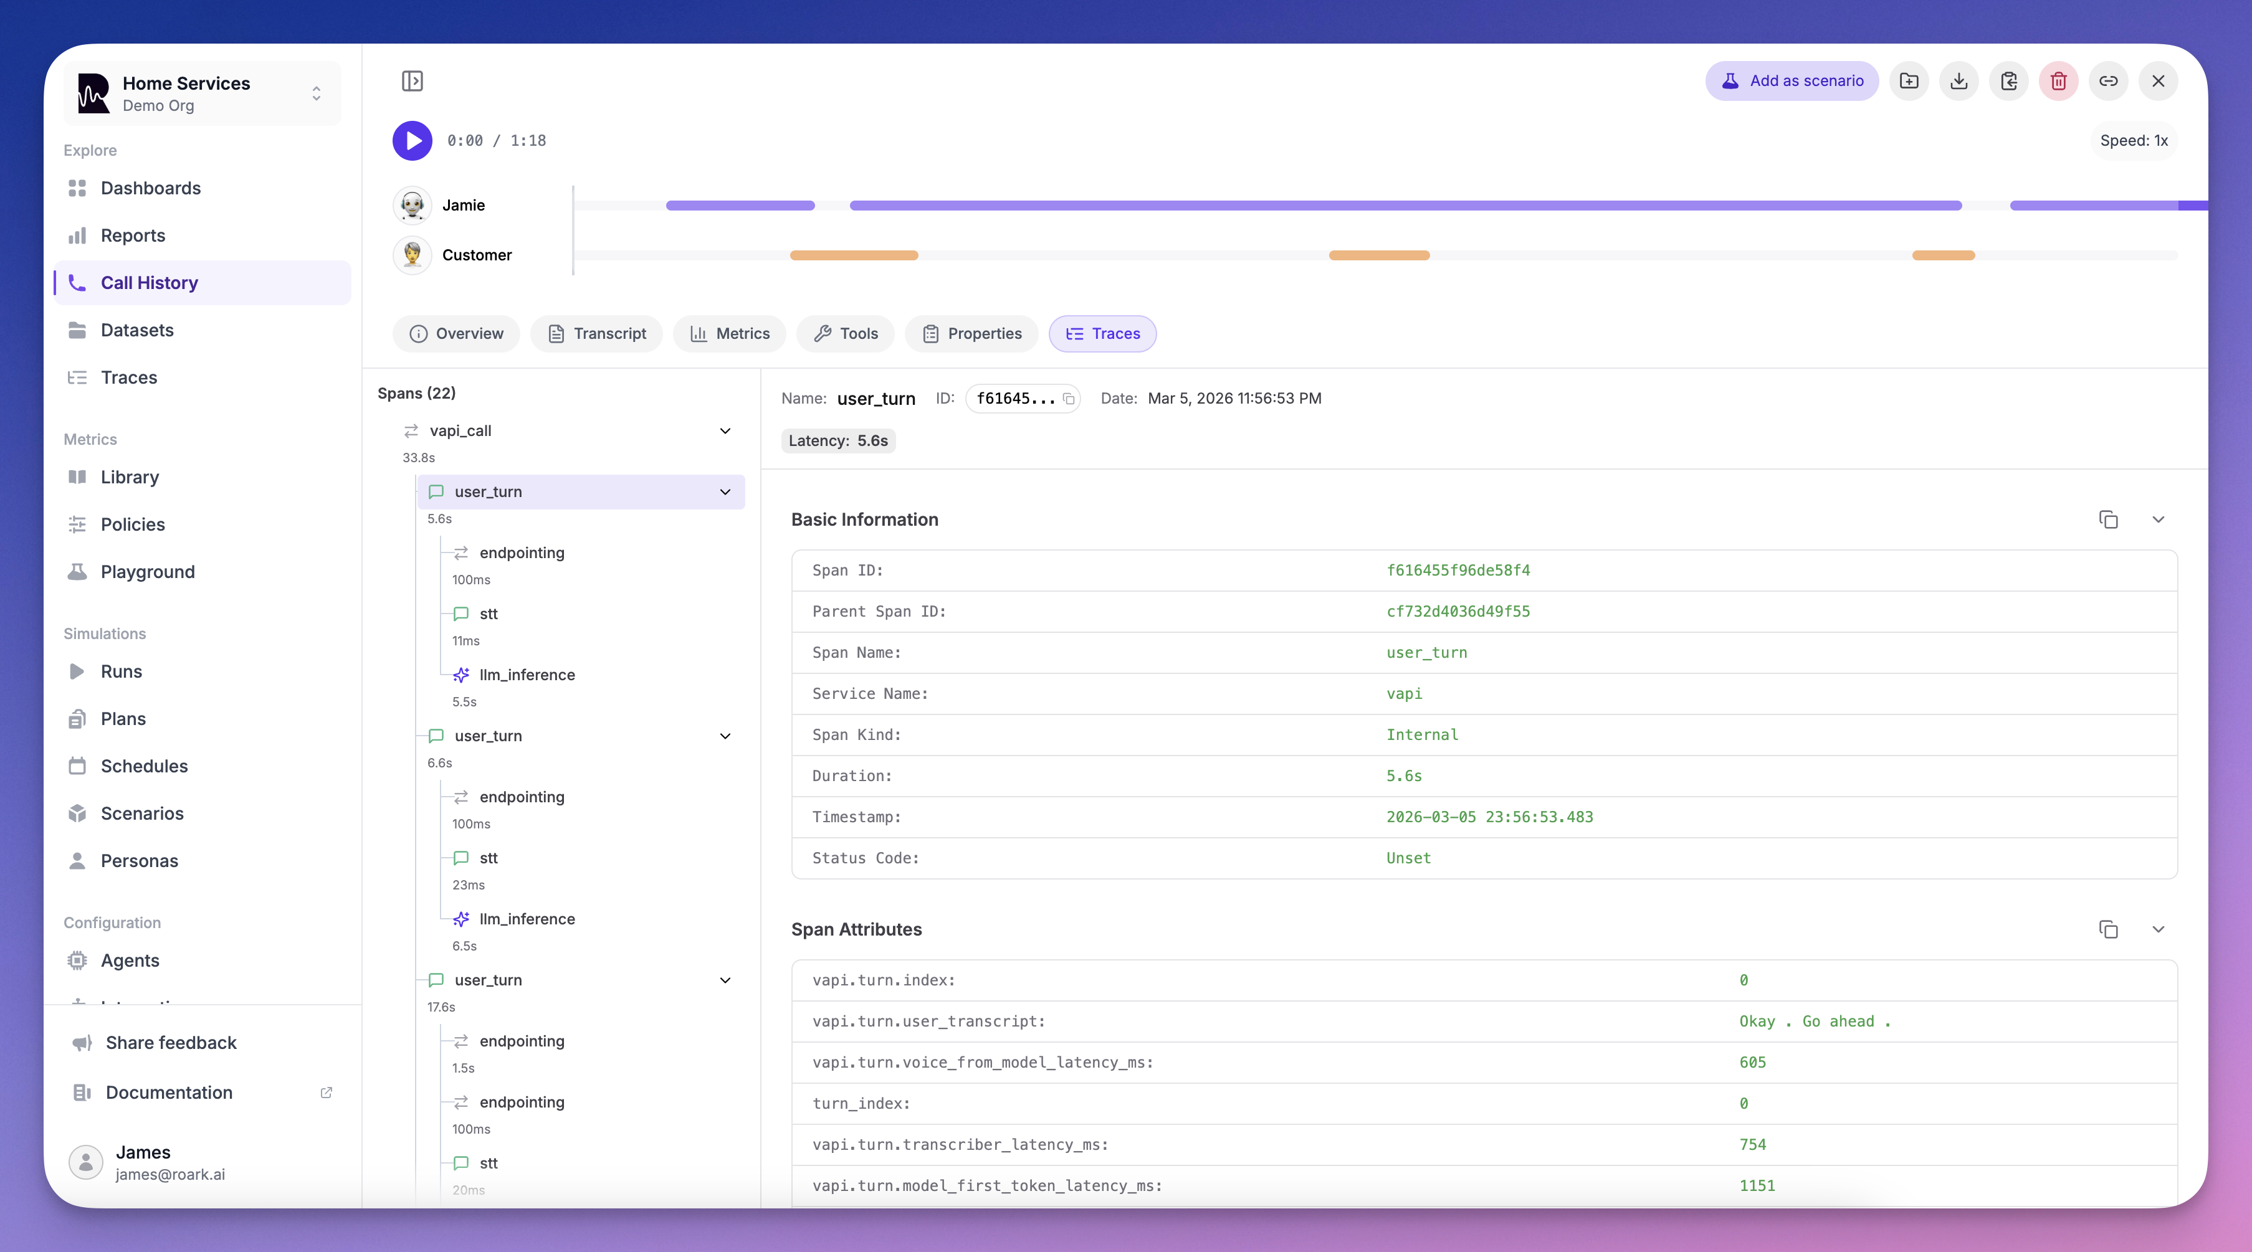2252x1252 pixels.
Task: Switch to Properties tab
Action: (x=972, y=334)
